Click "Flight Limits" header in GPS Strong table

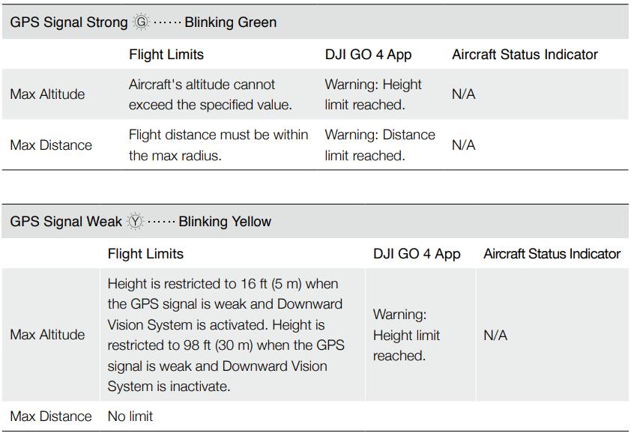(166, 55)
